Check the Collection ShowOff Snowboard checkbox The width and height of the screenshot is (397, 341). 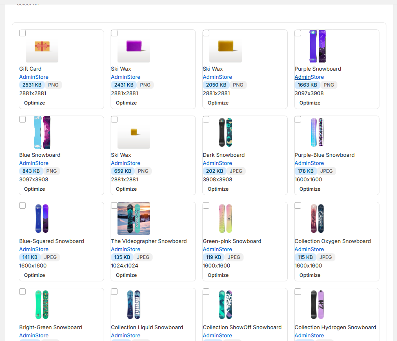pyautogui.click(x=206, y=292)
